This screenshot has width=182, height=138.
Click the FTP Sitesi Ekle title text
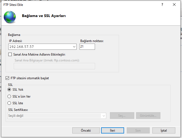13,5
